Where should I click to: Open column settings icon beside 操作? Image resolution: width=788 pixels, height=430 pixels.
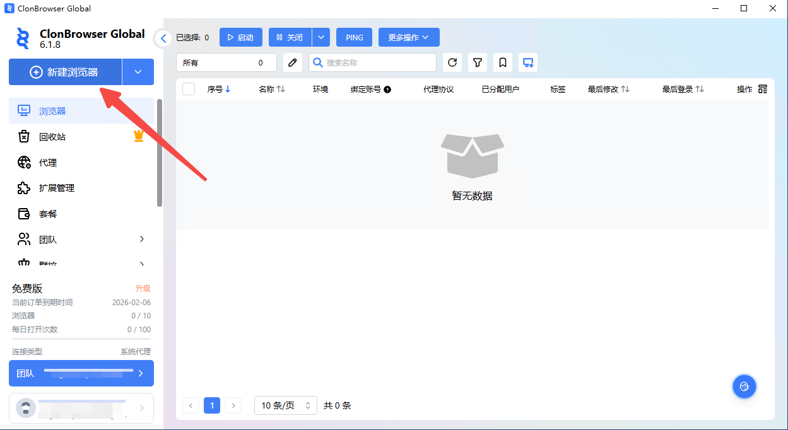point(762,90)
